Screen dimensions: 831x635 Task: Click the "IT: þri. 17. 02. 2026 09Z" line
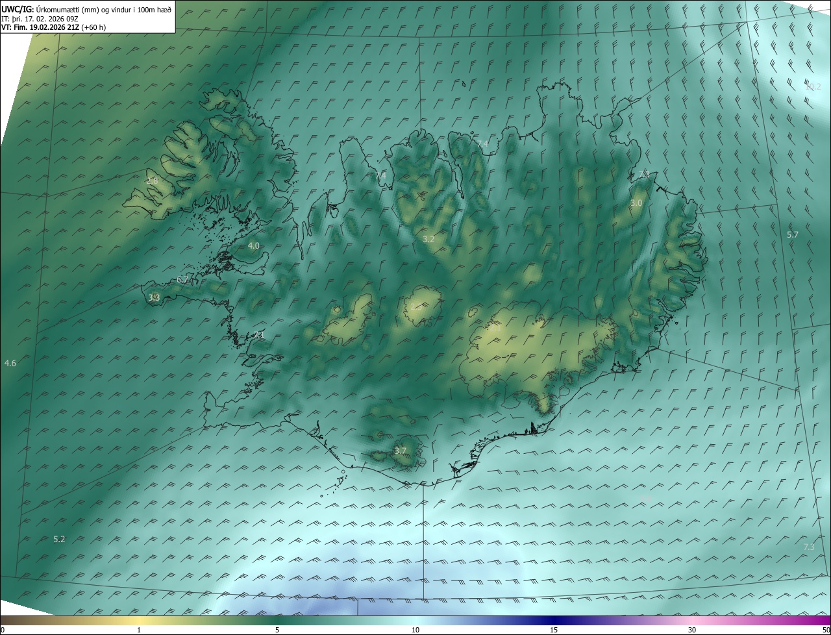(x=40, y=19)
